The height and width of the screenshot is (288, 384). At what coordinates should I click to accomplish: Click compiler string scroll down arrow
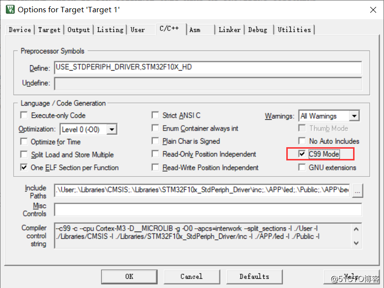click(356, 243)
